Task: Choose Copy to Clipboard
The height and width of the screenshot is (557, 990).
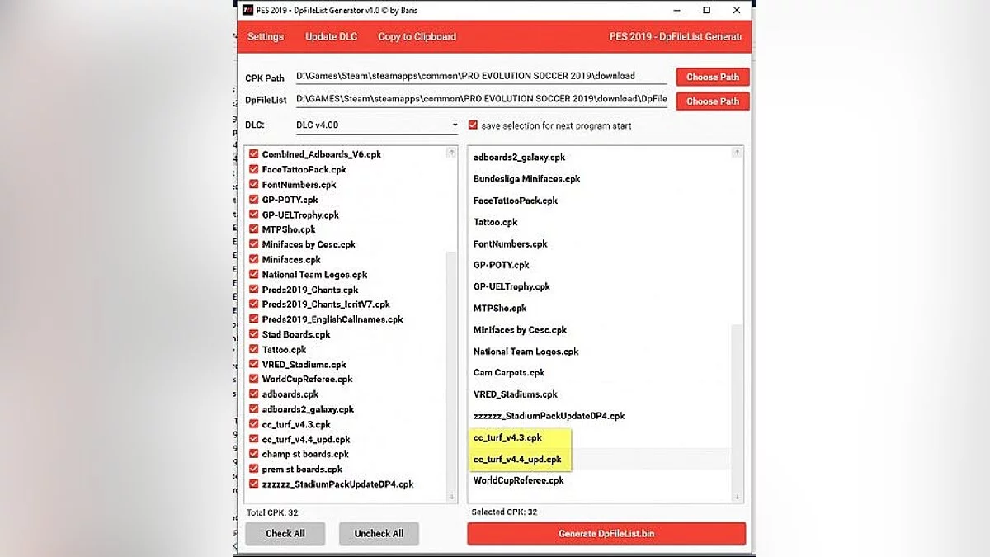Action: (x=417, y=37)
